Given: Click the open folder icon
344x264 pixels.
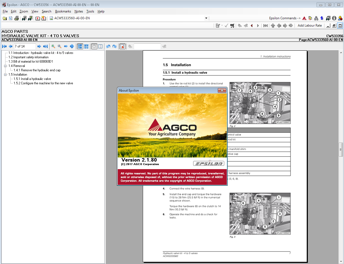Looking at the screenshot, I should coord(5,18).
